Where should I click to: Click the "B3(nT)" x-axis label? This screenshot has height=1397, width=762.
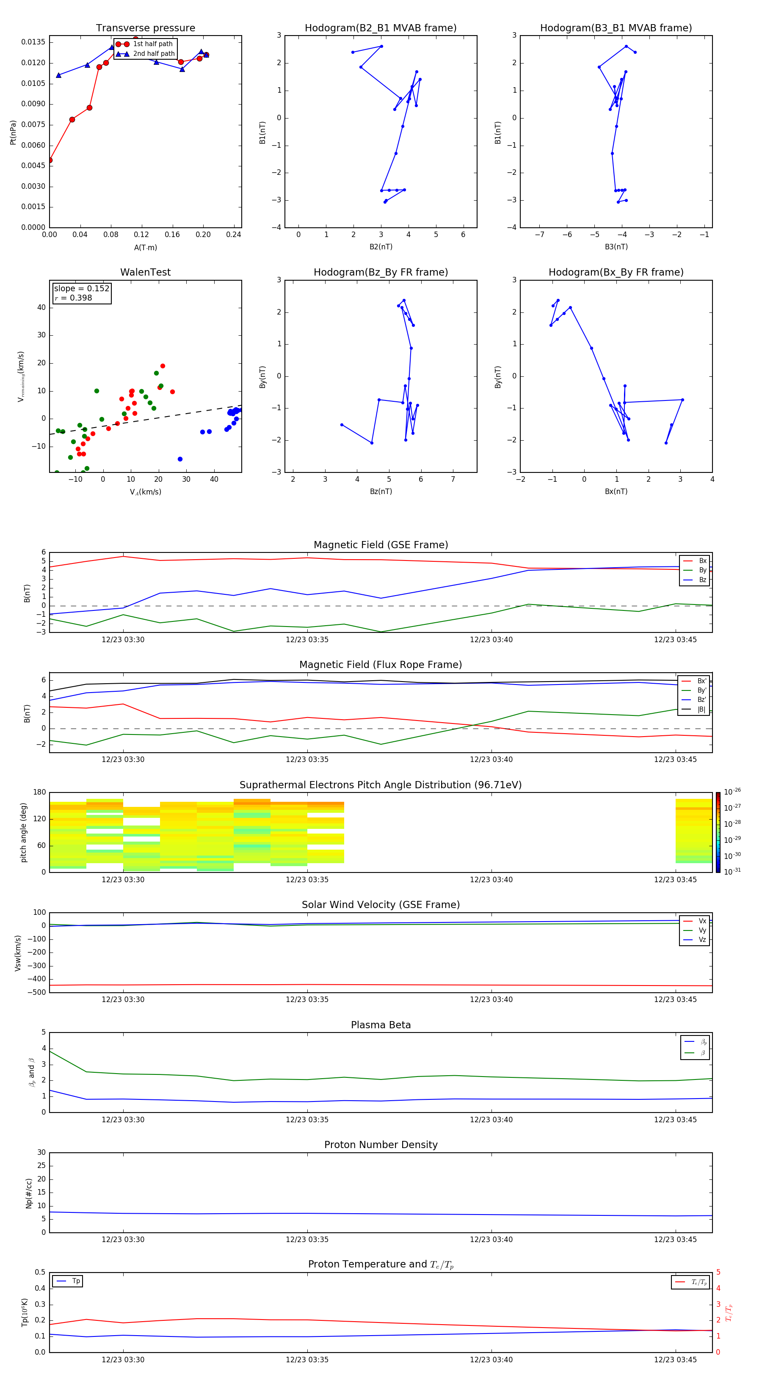tap(616, 247)
